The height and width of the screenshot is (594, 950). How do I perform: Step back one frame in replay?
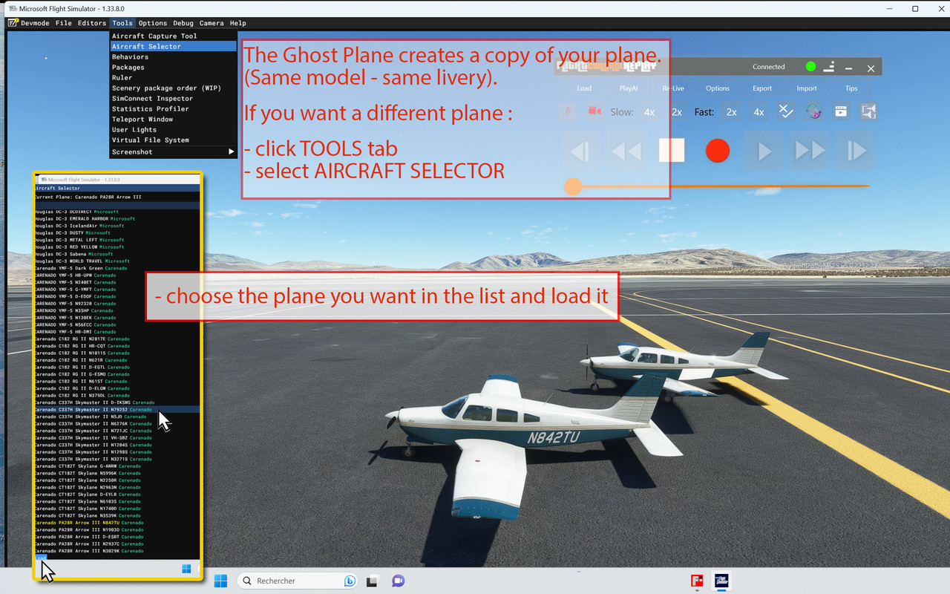pyautogui.click(x=580, y=151)
